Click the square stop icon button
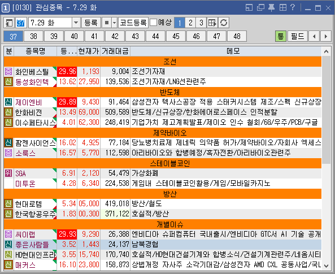The image size is (335, 274). click(107, 23)
